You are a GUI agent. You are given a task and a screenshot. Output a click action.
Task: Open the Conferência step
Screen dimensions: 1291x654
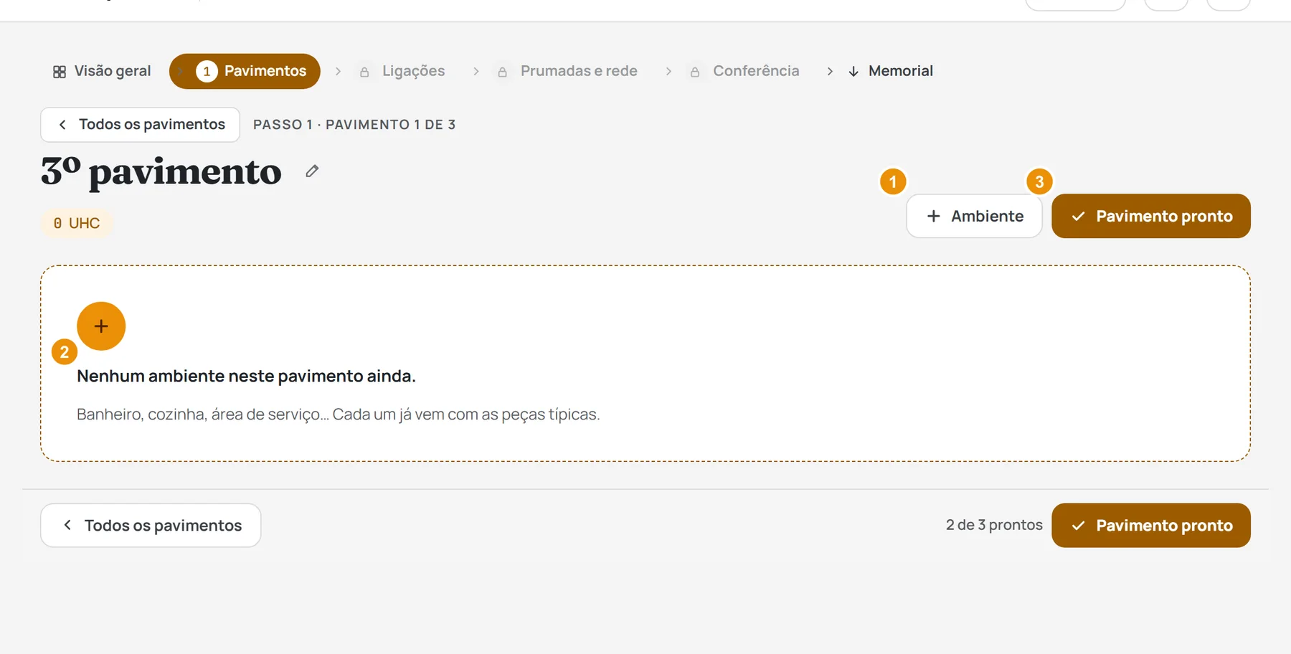coord(744,71)
